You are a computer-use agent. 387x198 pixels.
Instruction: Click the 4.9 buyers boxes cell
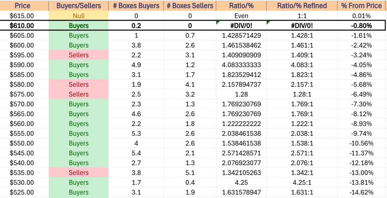(x=136, y=65)
